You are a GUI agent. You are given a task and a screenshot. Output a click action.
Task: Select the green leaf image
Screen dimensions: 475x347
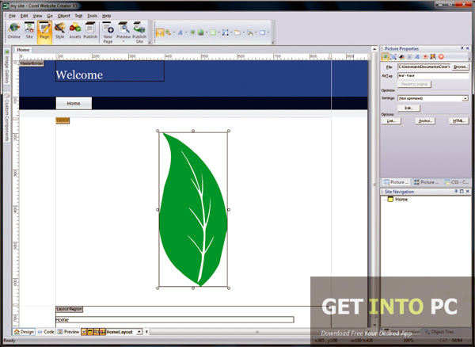point(193,209)
